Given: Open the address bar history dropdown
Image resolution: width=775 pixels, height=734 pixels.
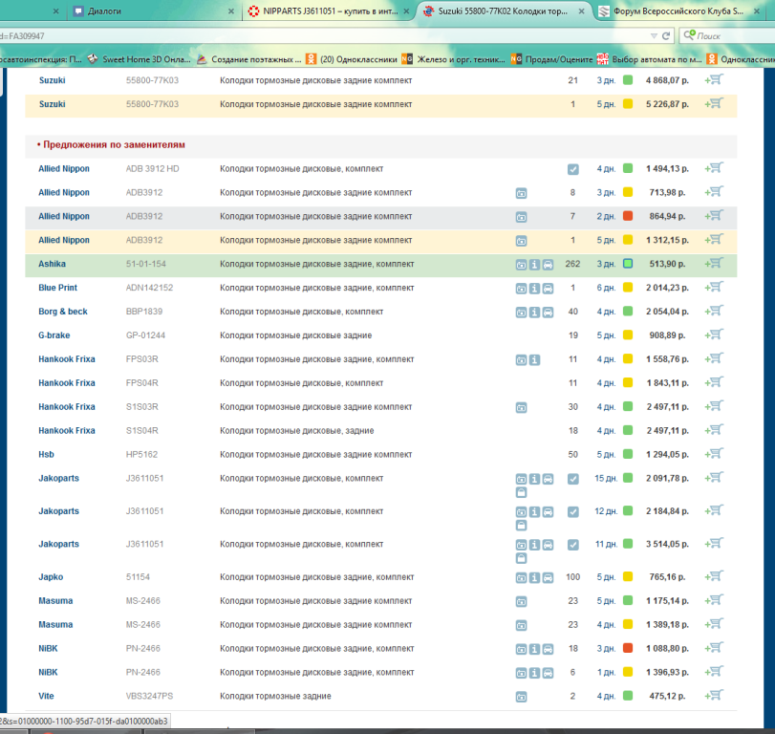Looking at the screenshot, I should tap(654, 35).
